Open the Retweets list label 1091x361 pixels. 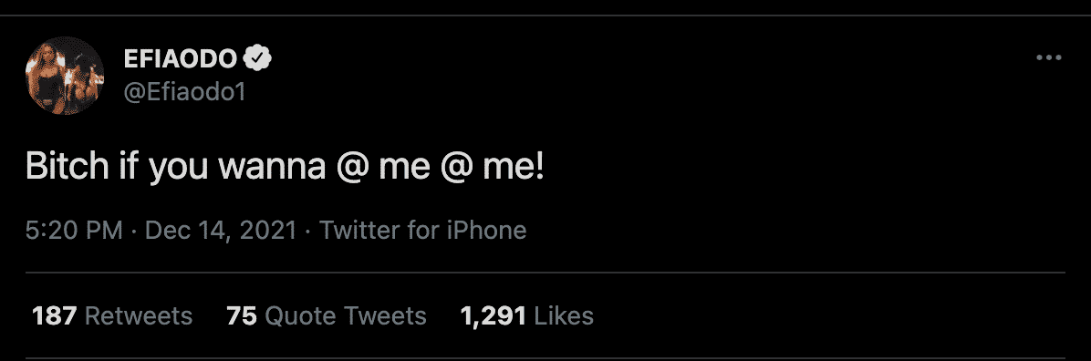(x=139, y=315)
